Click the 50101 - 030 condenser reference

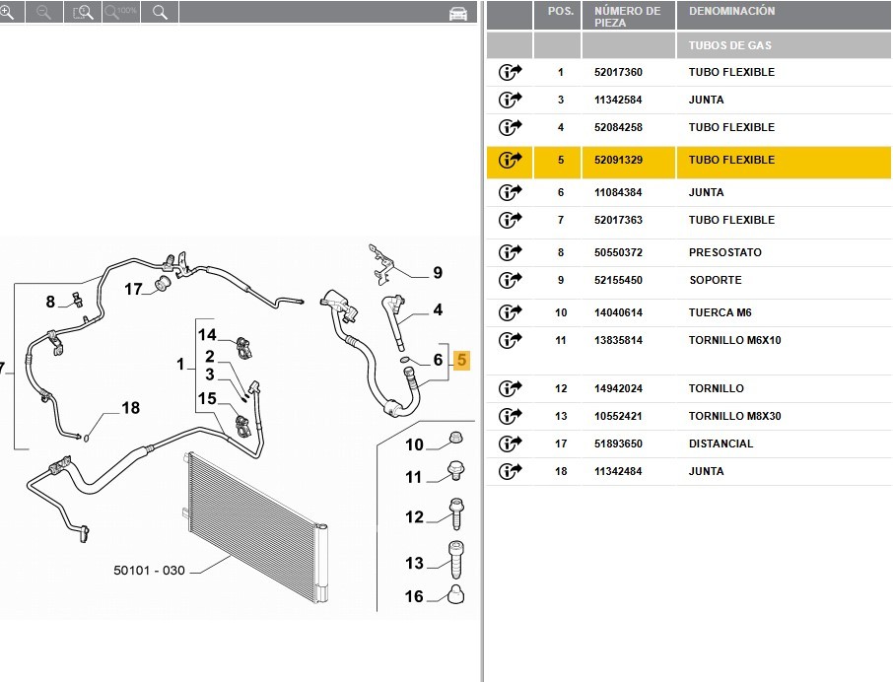(x=149, y=571)
